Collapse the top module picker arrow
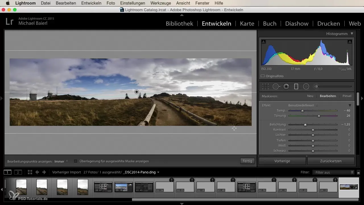Image resolution: width=364 pixels, height=205 pixels. [182, 15]
